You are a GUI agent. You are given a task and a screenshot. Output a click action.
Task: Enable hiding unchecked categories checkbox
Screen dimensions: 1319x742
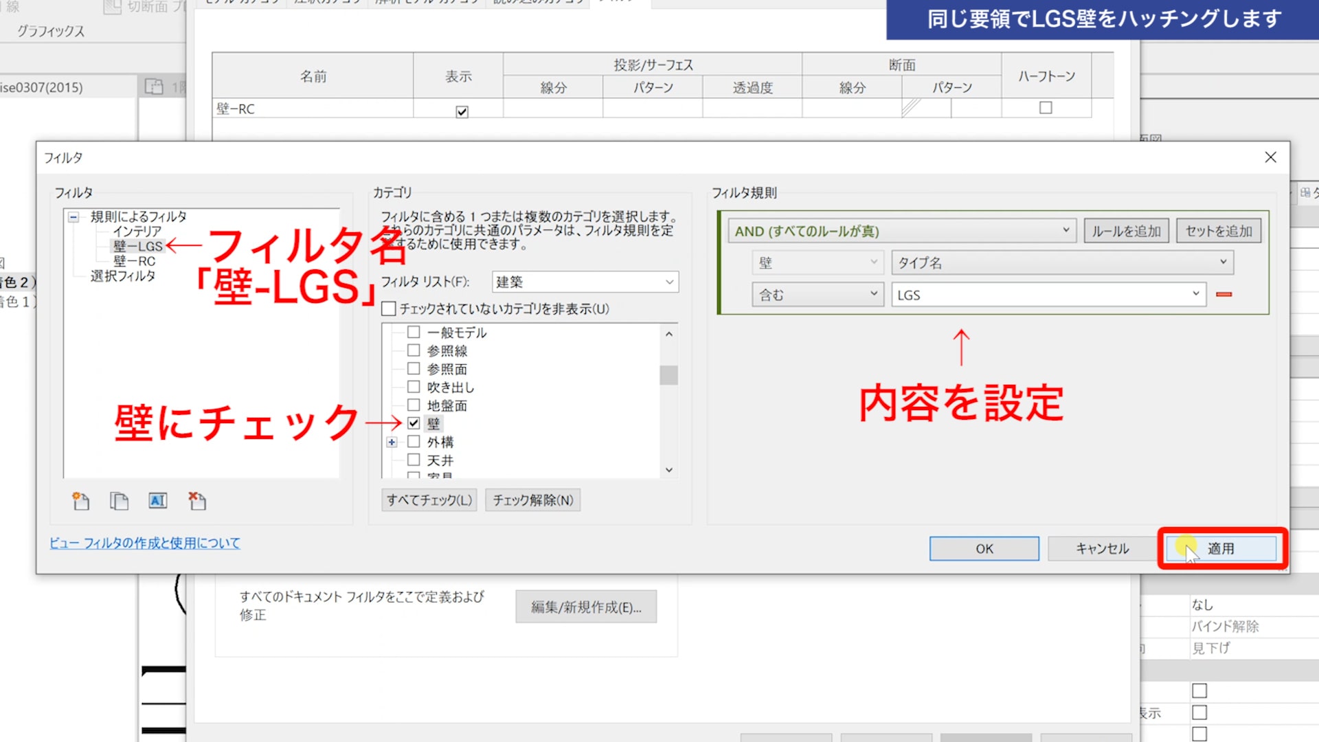[389, 308]
